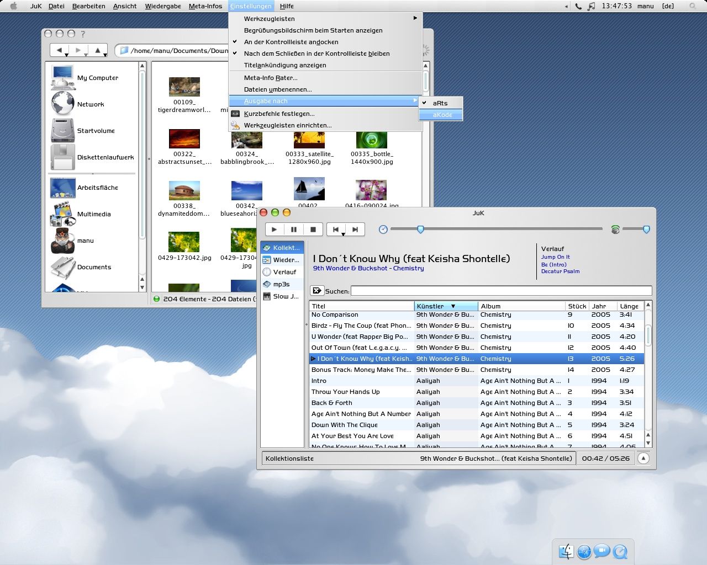Choose Meta-Info Rater... menu entry
The image size is (707, 565).
325,78
